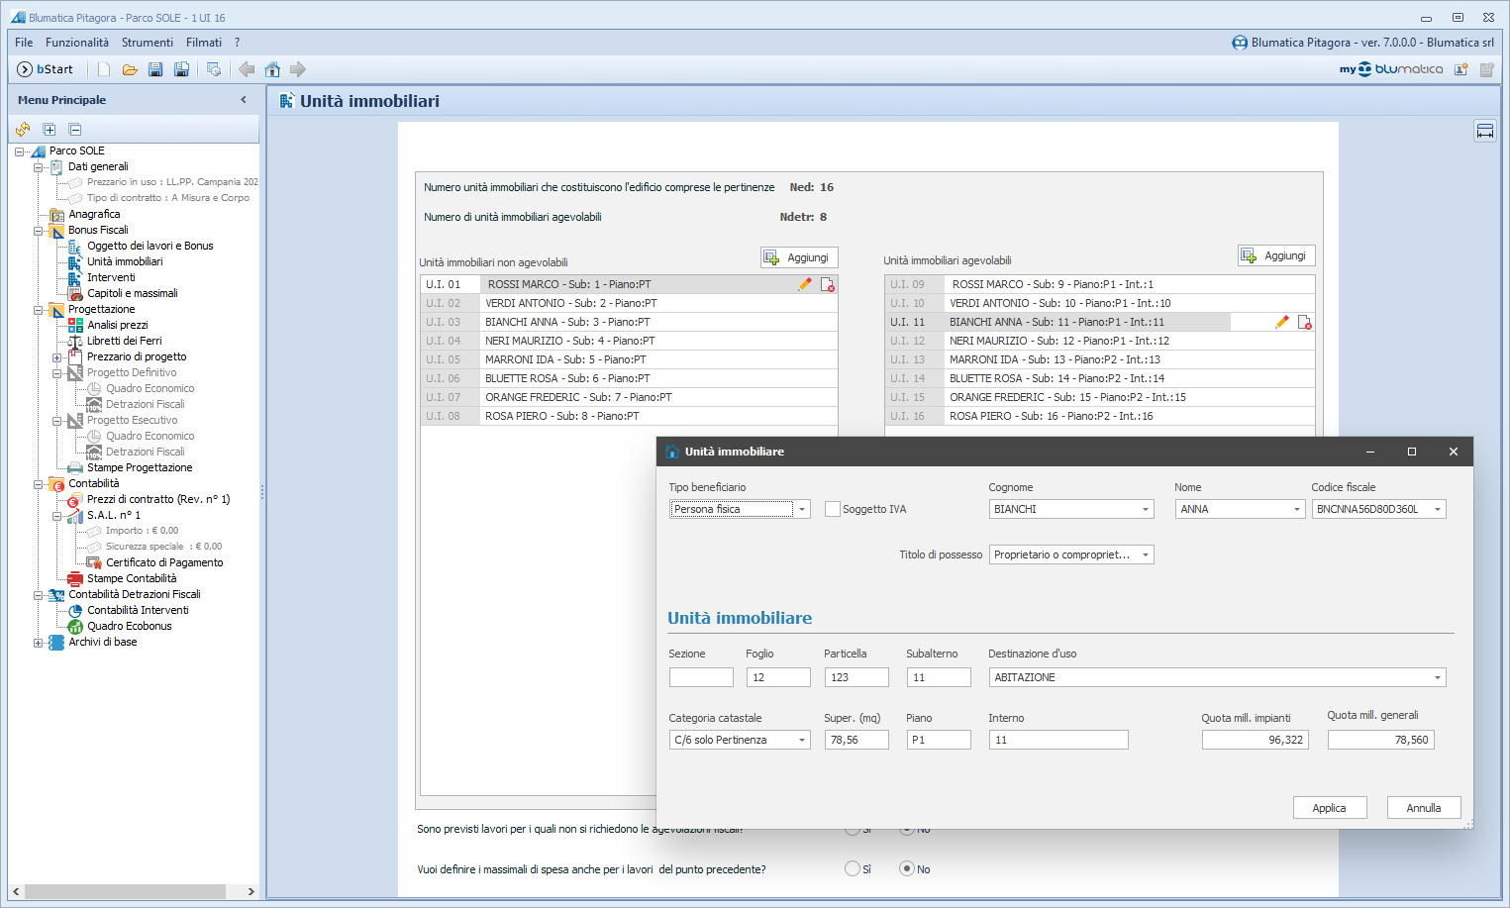Click the tree panel's scroll right arrow
Screen dimensions: 1510x908
pyautogui.click(x=251, y=891)
